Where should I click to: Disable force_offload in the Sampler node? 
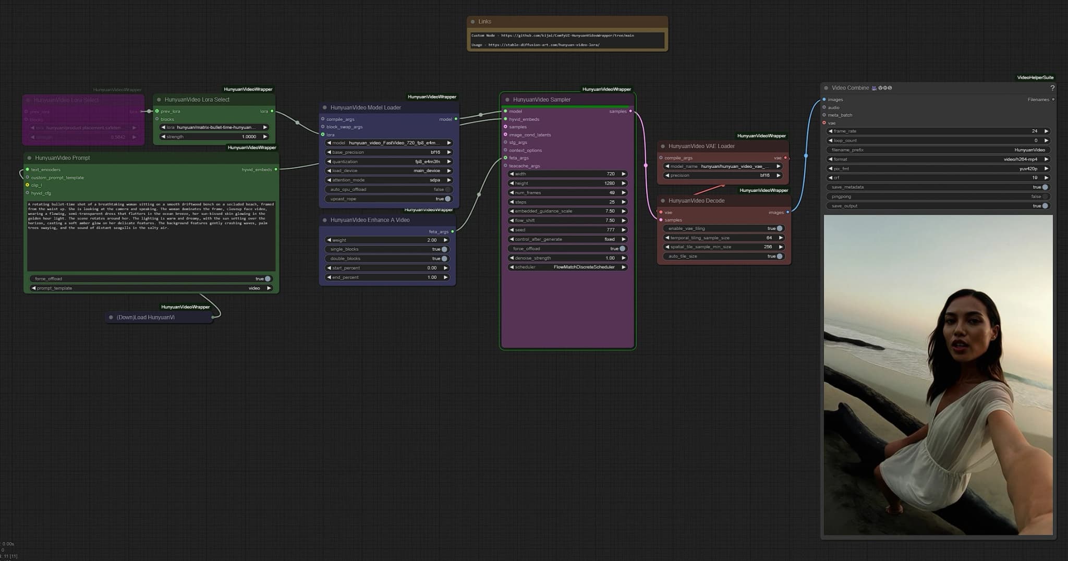tap(567, 249)
